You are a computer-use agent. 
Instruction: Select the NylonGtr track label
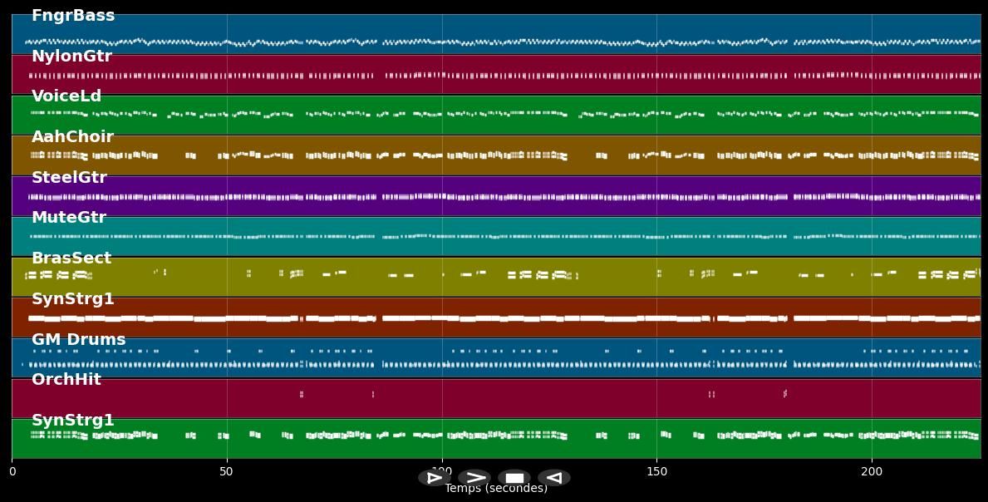tap(71, 57)
